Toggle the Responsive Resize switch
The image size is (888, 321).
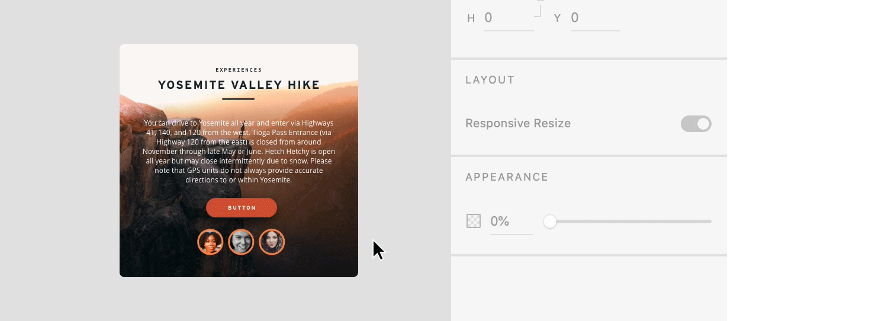point(696,124)
